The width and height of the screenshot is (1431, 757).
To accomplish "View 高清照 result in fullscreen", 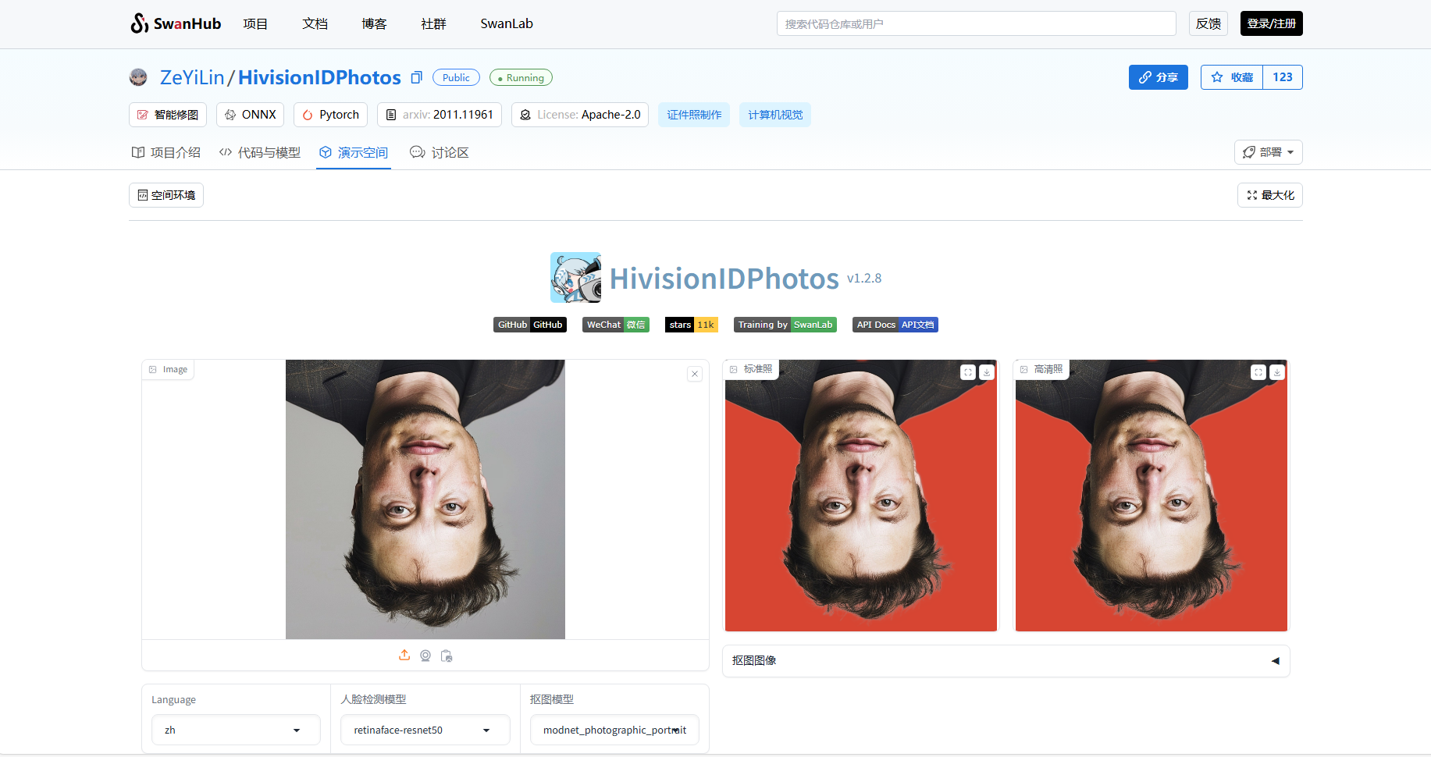I will 1258,372.
